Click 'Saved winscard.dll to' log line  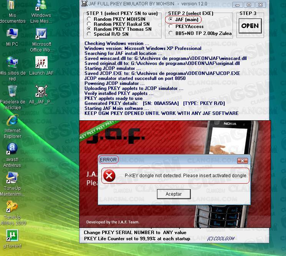click(165, 58)
